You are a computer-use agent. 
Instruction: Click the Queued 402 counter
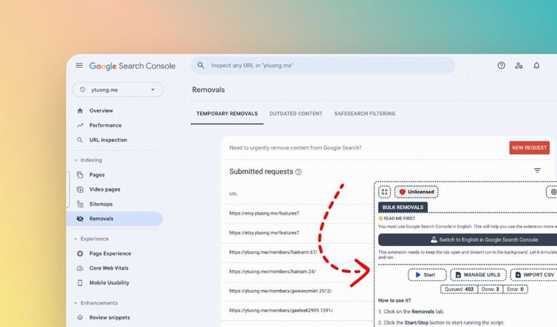click(458, 290)
